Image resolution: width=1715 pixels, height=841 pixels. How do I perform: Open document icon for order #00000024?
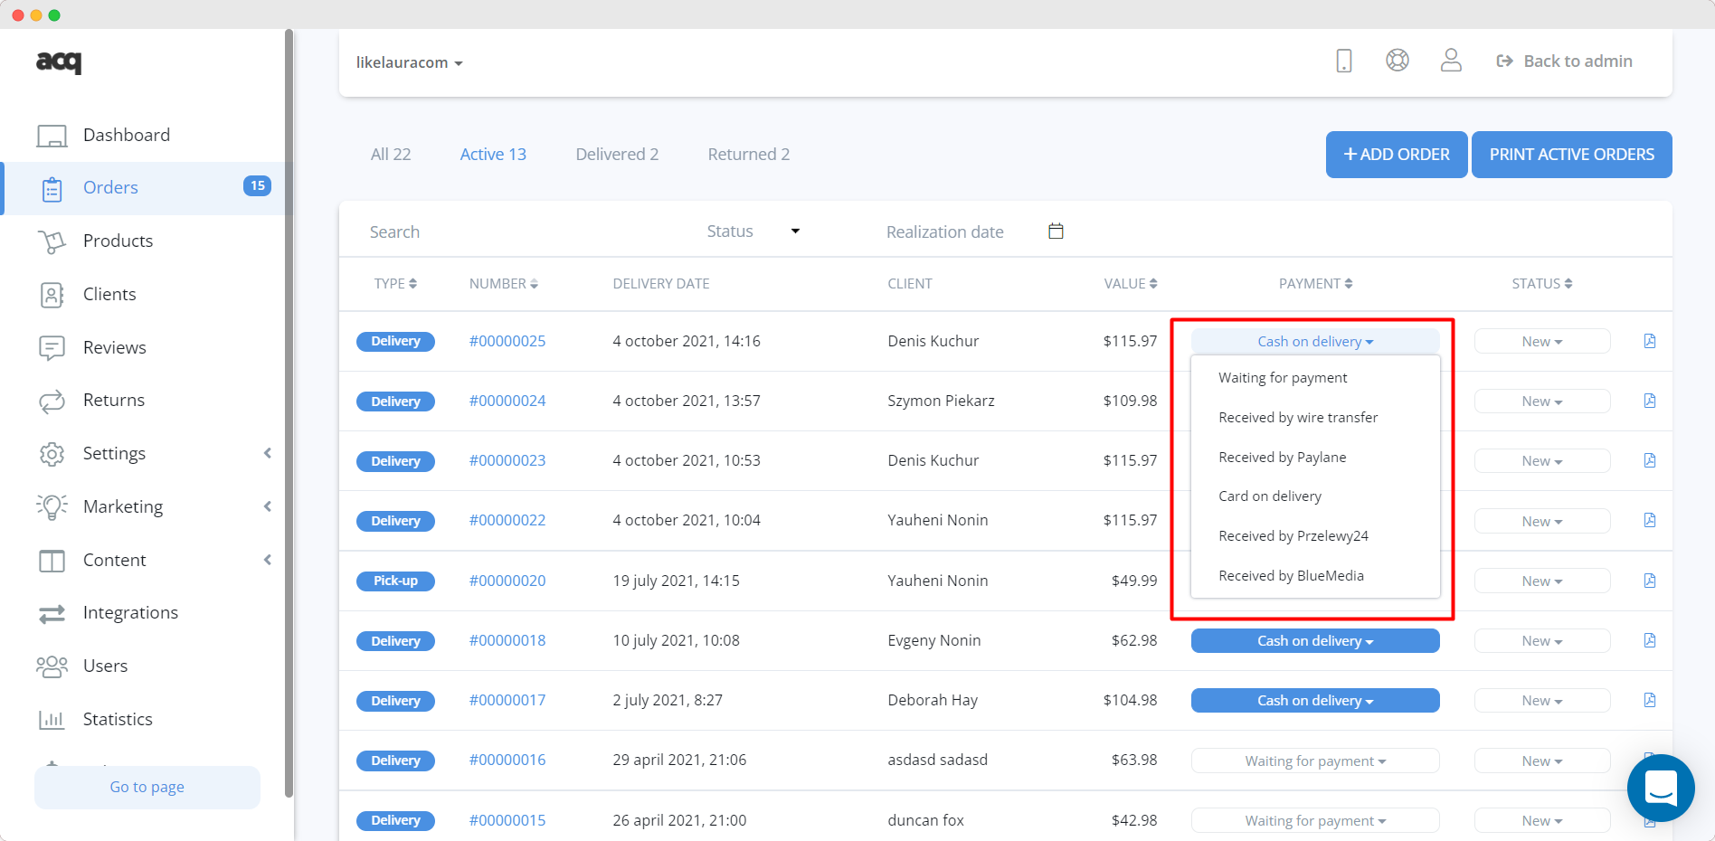1650,401
